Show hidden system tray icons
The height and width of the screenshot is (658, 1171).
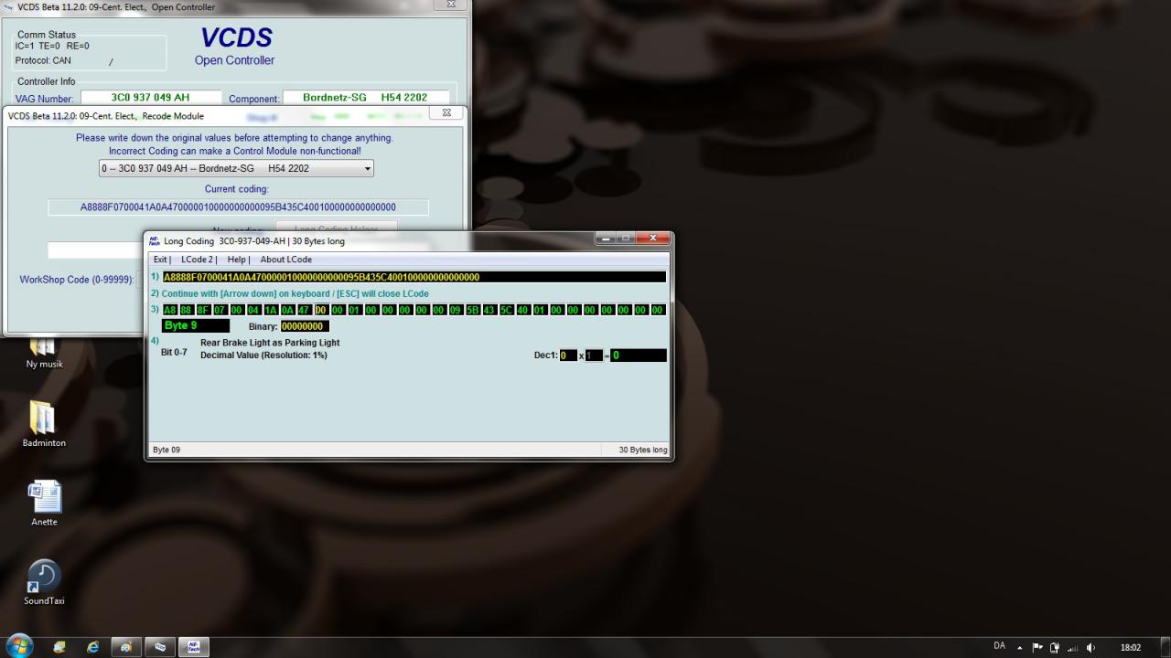[1019, 648]
